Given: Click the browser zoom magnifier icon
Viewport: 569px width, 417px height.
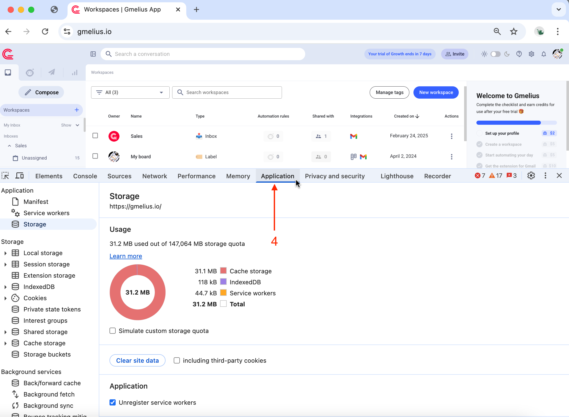Looking at the screenshot, I should tap(497, 32).
